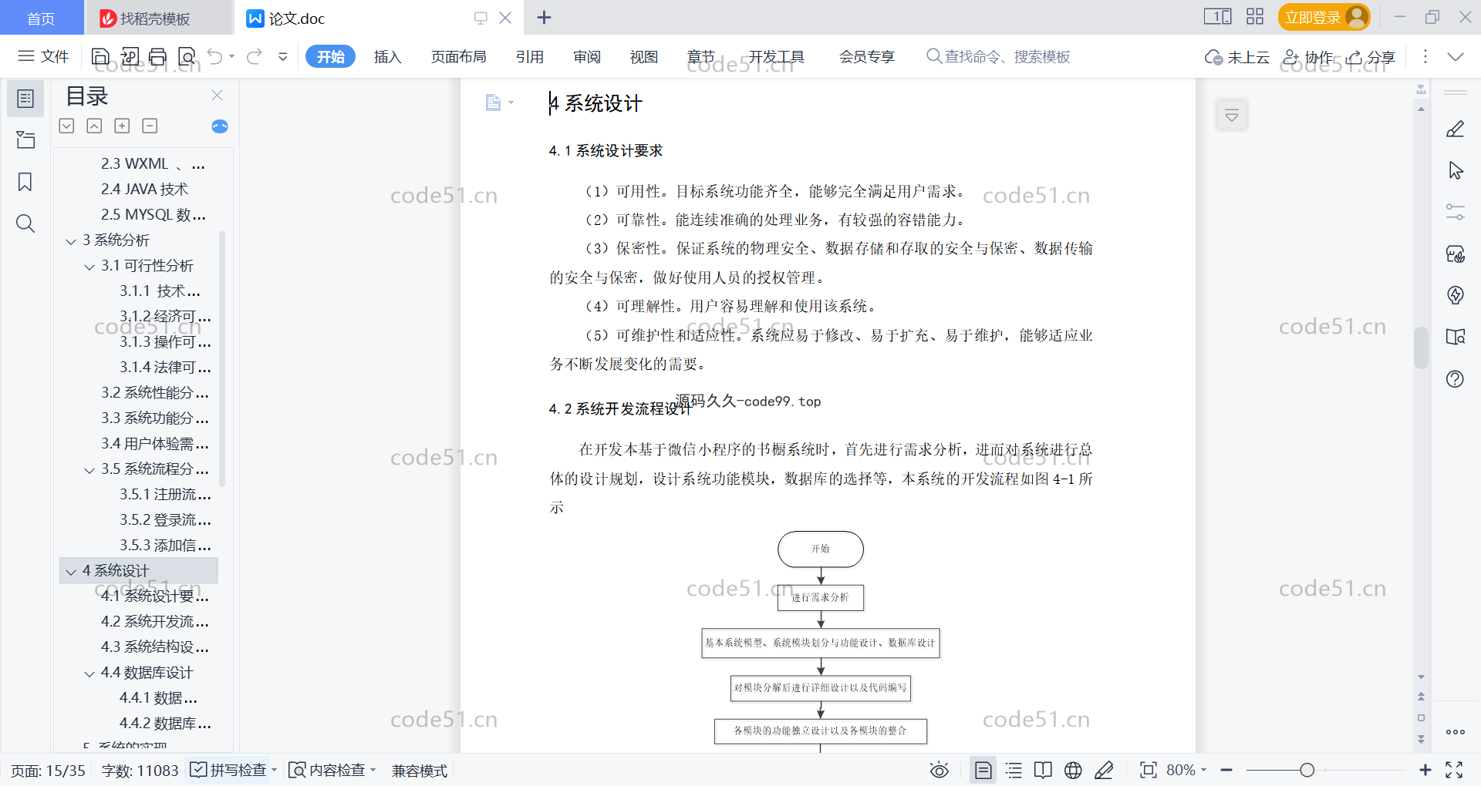This screenshot has height=786, width=1481.
Task: Switch to reading layout book icon
Action: pyautogui.click(x=1043, y=770)
